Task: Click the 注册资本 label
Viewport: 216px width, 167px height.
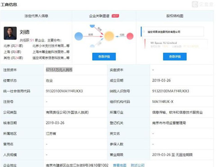Action: click(10, 70)
